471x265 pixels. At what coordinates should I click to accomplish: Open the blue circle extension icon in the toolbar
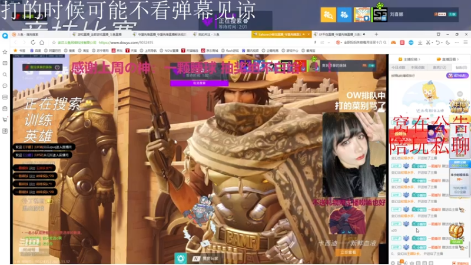411,42
